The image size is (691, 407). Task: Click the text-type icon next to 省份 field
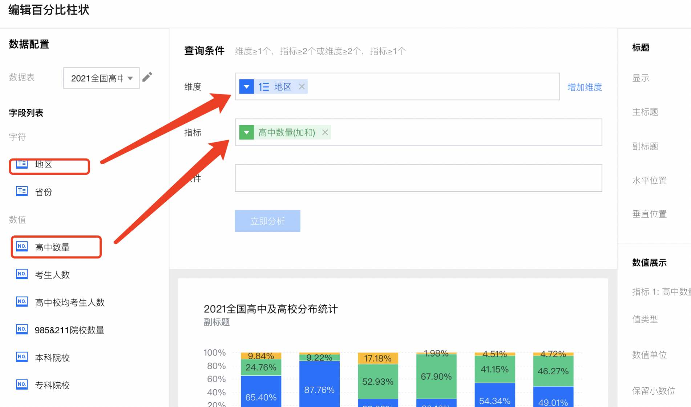click(x=22, y=191)
